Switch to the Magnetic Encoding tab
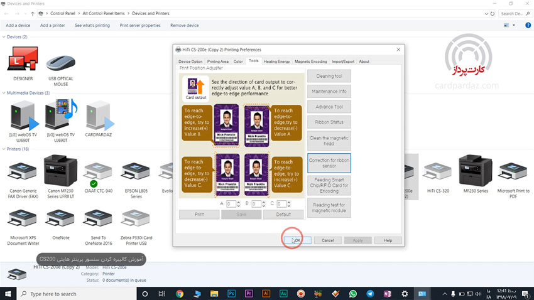 pyautogui.click(x=310, y=62)
